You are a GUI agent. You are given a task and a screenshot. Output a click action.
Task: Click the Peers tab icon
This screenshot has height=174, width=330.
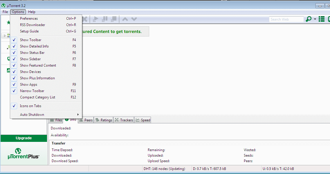(81, 120)
